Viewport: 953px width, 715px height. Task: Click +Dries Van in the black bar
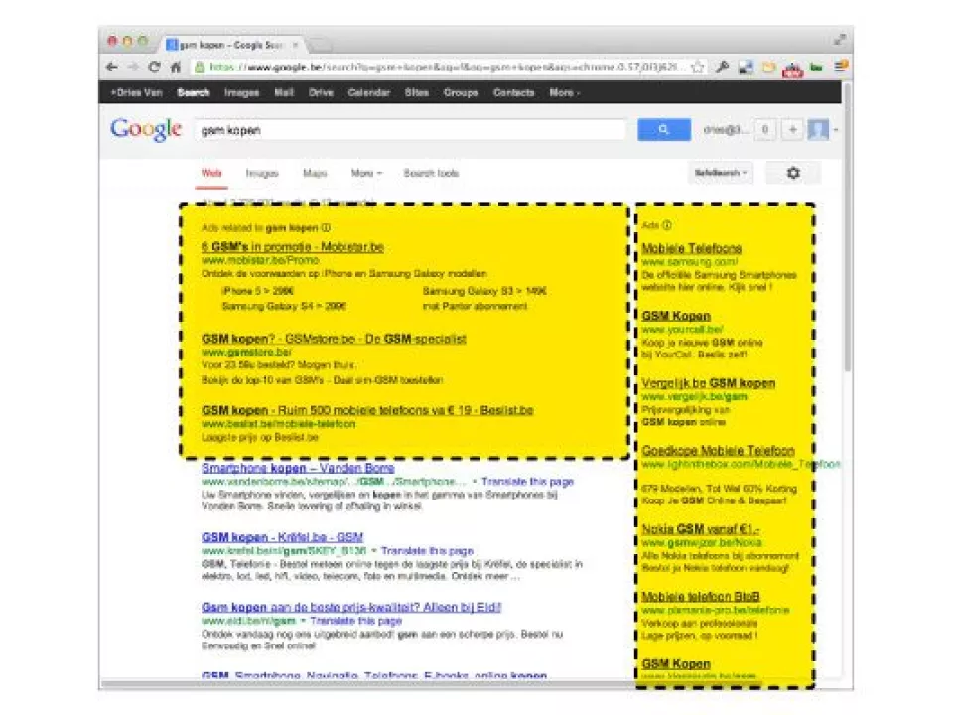pyautogui.click(x=137, y=93)
